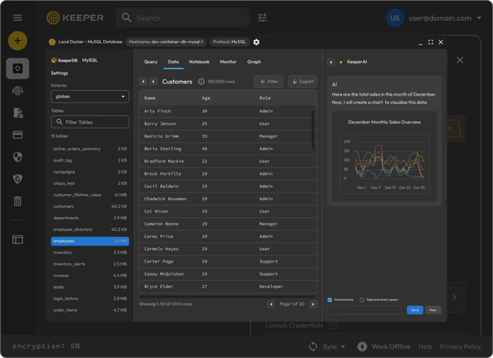
Task: Click the horizontal scrollbar under table
Action: click(x=226, y=296)
